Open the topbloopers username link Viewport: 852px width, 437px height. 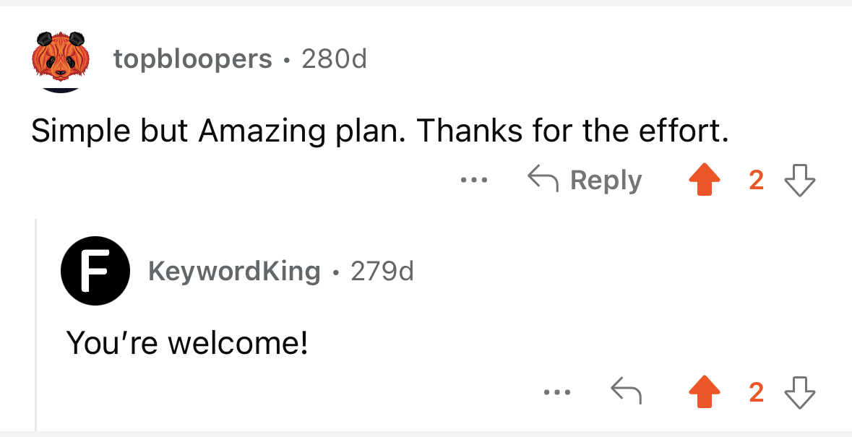192,59
